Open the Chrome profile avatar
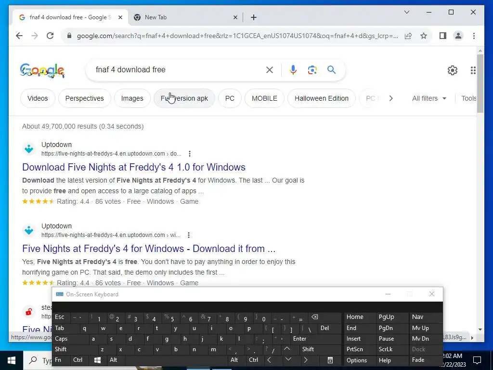 click(458, 36)
